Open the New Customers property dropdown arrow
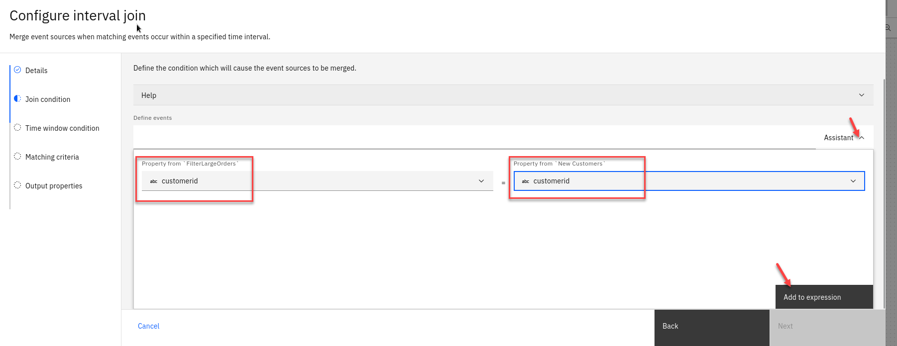Image resolution: width=897 pixels, height=346 pixels. pyautogui.click(x=853, y=181)
